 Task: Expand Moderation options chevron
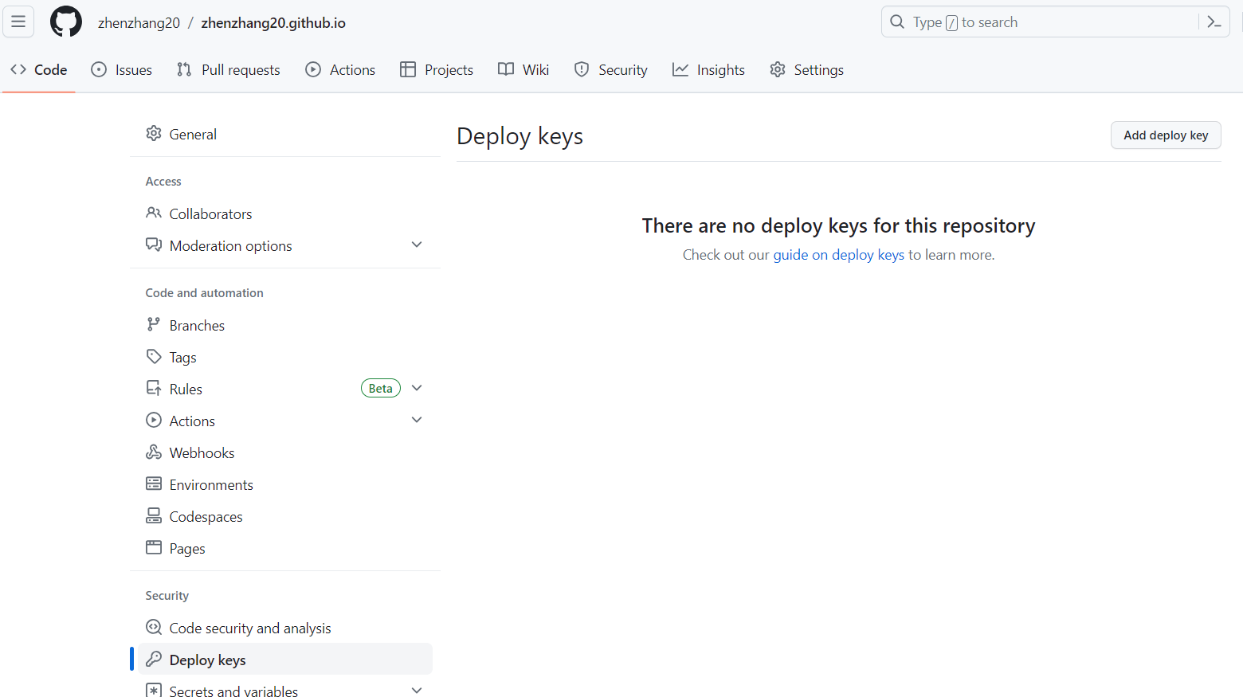pyautogui.click(x=417, y=245)
